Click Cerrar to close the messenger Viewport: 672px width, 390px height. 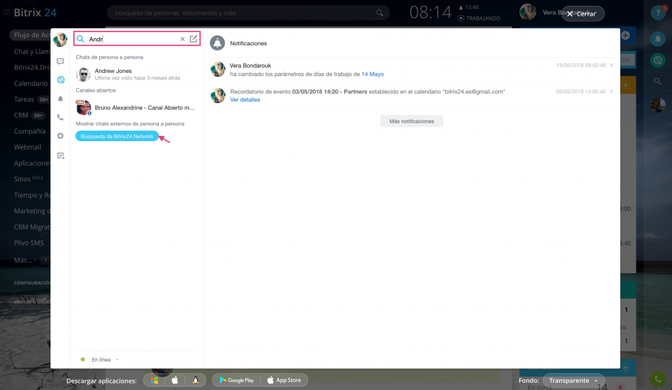point(583,14)
